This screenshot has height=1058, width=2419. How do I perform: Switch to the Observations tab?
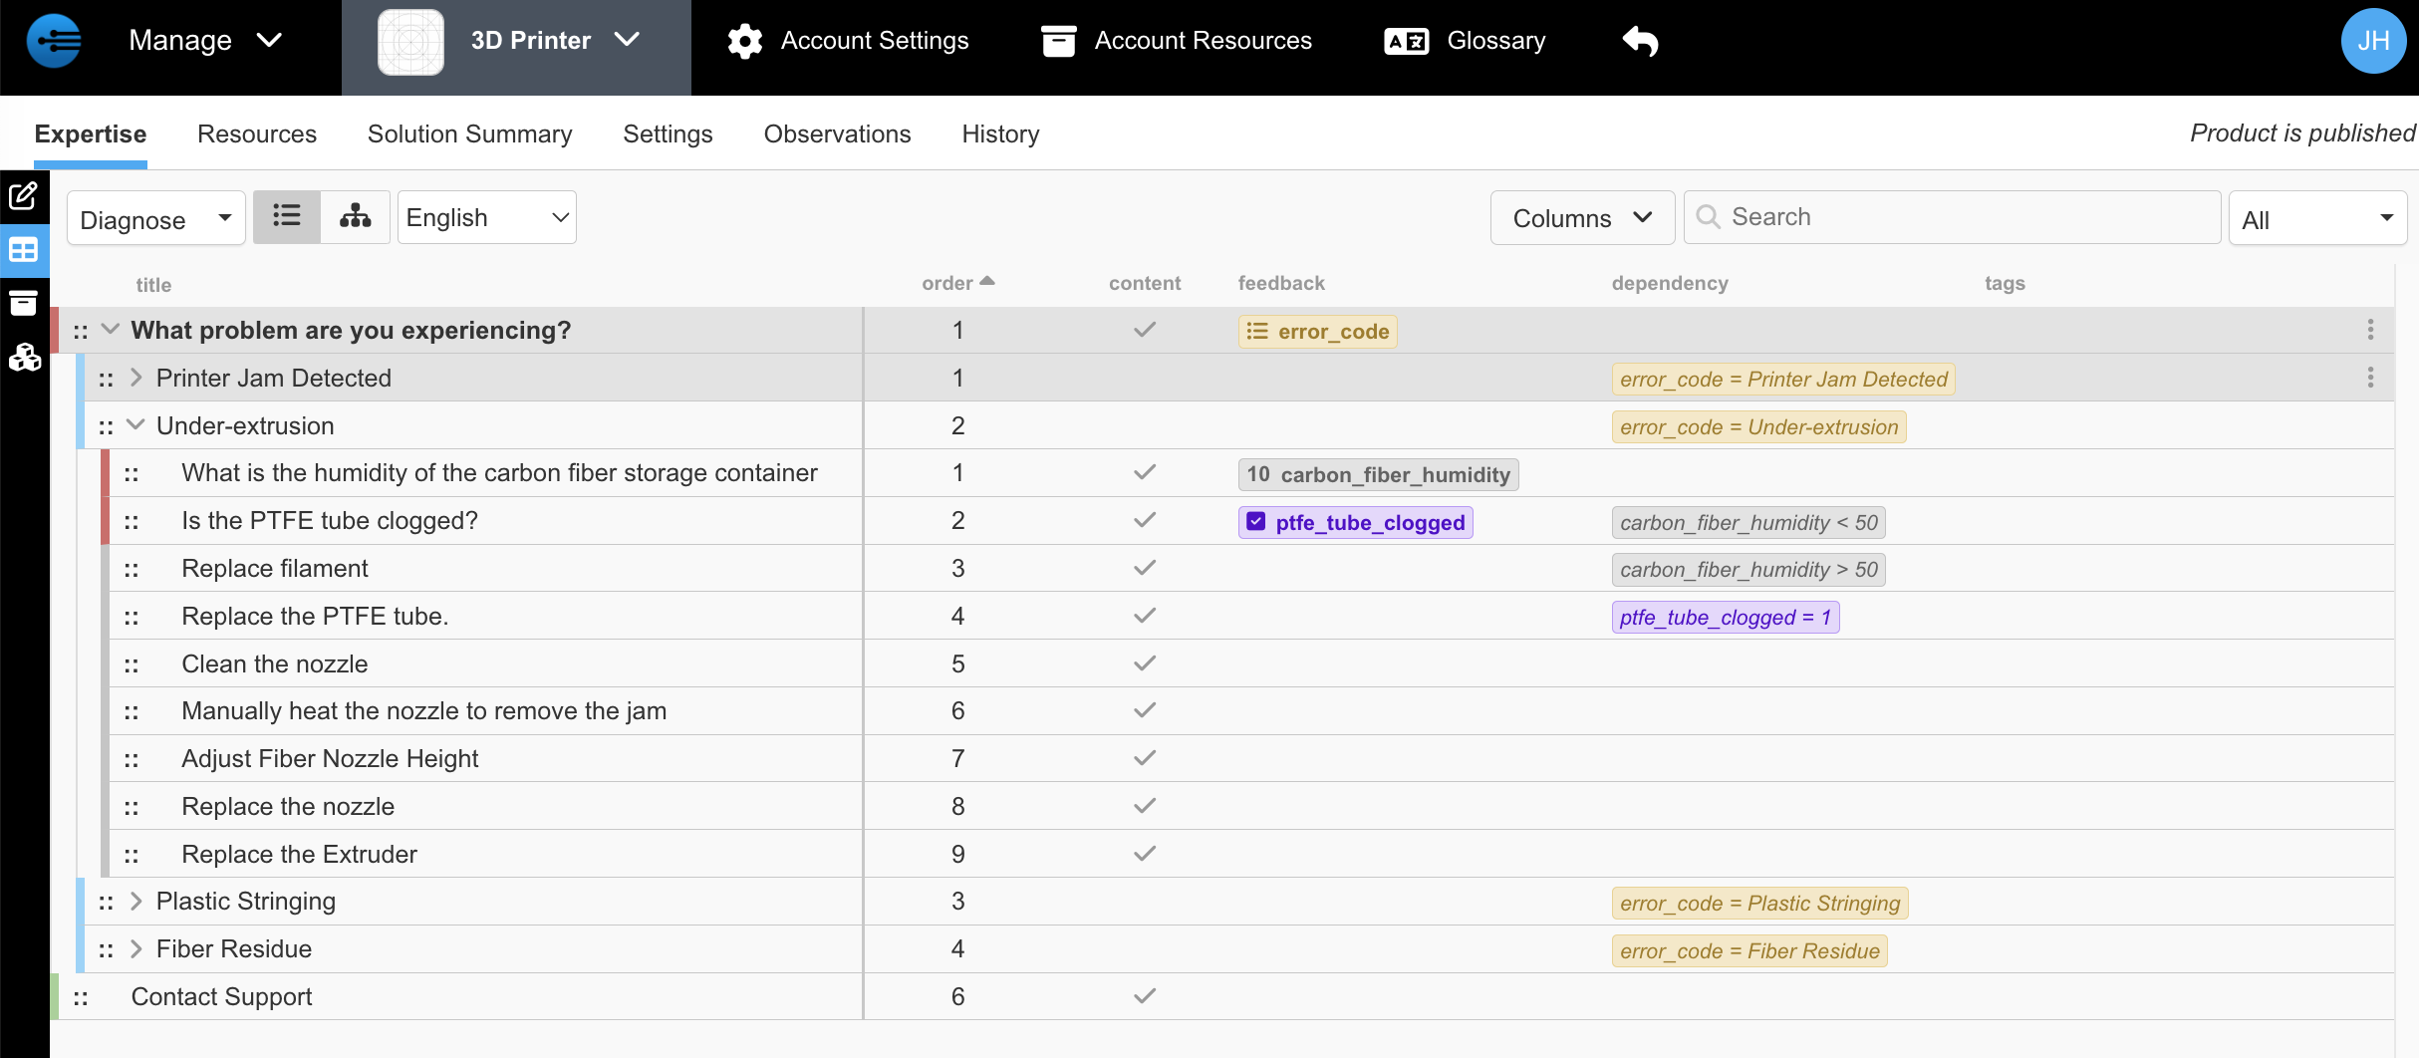pyautogui.click(x=837, y=133)
